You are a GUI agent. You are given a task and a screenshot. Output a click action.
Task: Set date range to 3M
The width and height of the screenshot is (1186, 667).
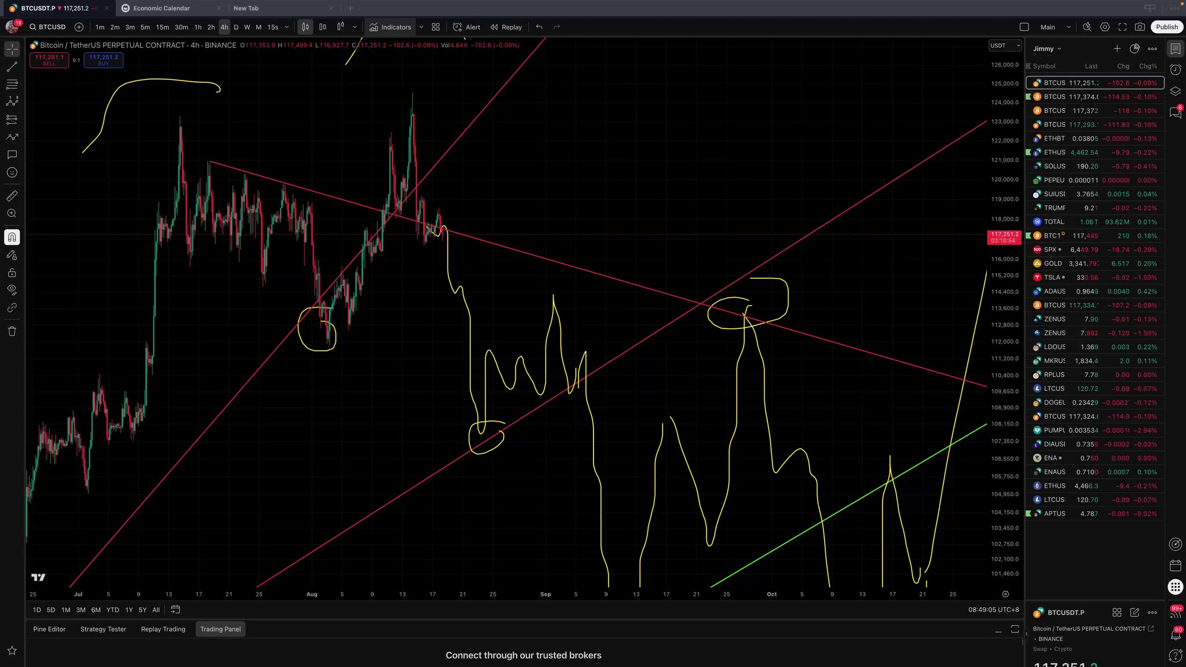(x=80, y=610)
